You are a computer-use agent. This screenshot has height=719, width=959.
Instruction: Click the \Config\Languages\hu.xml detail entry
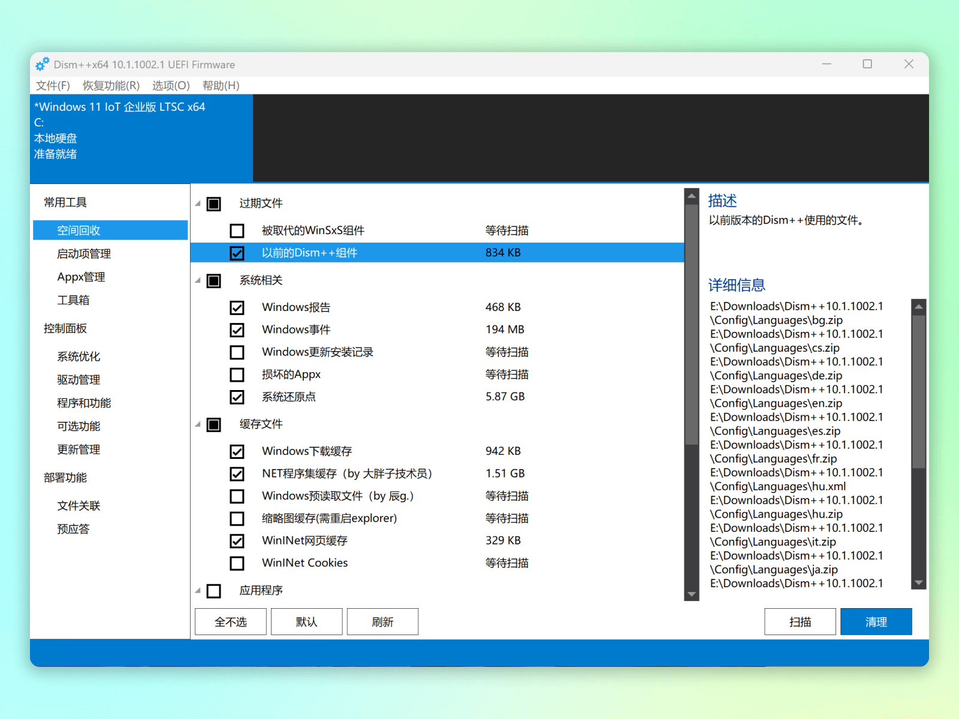tap(778, 487)
